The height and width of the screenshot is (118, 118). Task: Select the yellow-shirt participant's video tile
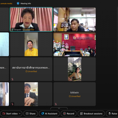click(31, 44)
